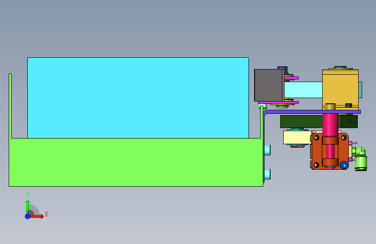The height and width of the screenshot is (244, 376).
Task: Click the X axis label
Action: coord(46,214)
